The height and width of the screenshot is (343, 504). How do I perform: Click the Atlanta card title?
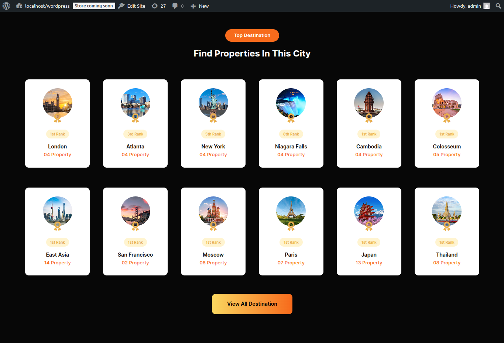[x=136, y=147]
